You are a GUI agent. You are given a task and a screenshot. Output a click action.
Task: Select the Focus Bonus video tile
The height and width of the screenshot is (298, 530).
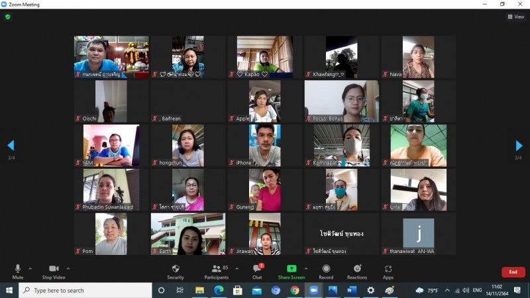tap(341, 101)
